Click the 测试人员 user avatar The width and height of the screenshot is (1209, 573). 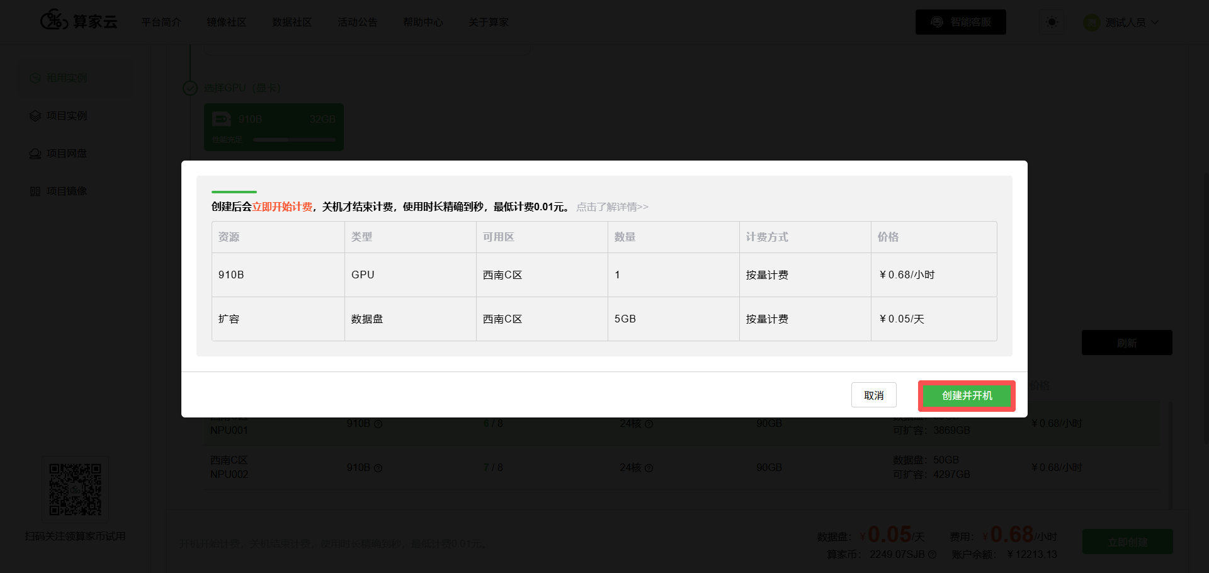click(1091, 22)
